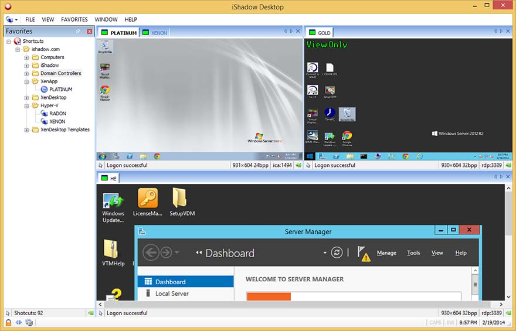Image resolution: width=516 pixels, height=331 pixels.
Task: Click the Windows Start button in GOLD session
Action: tap(310, 156)
